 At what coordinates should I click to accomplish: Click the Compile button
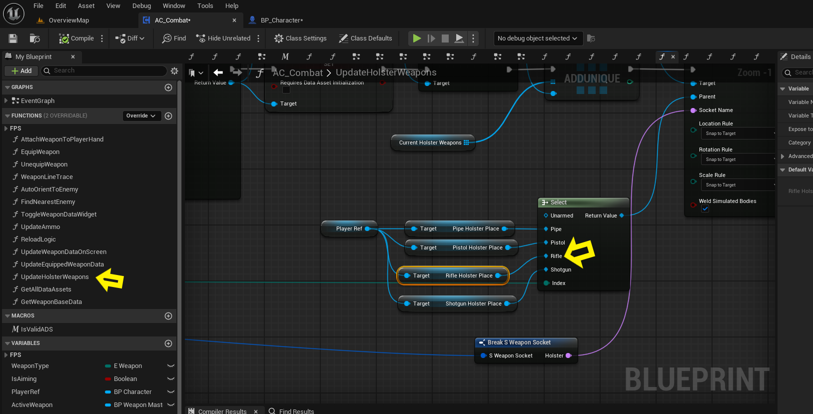(x=76, y=38)
